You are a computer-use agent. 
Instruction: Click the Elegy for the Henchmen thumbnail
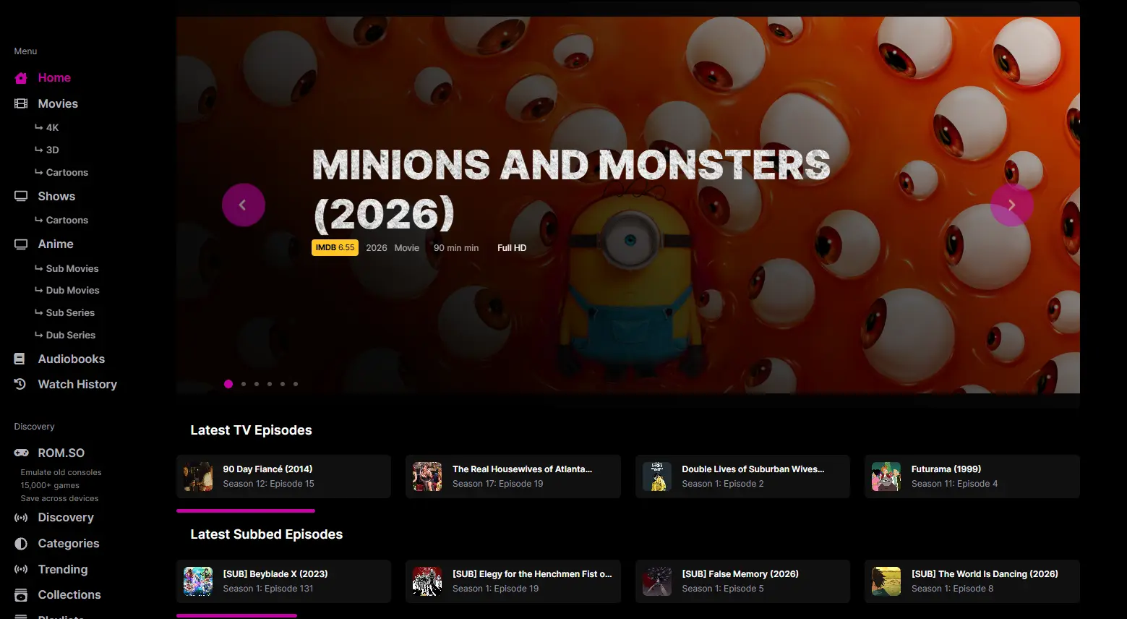(427, 581)
